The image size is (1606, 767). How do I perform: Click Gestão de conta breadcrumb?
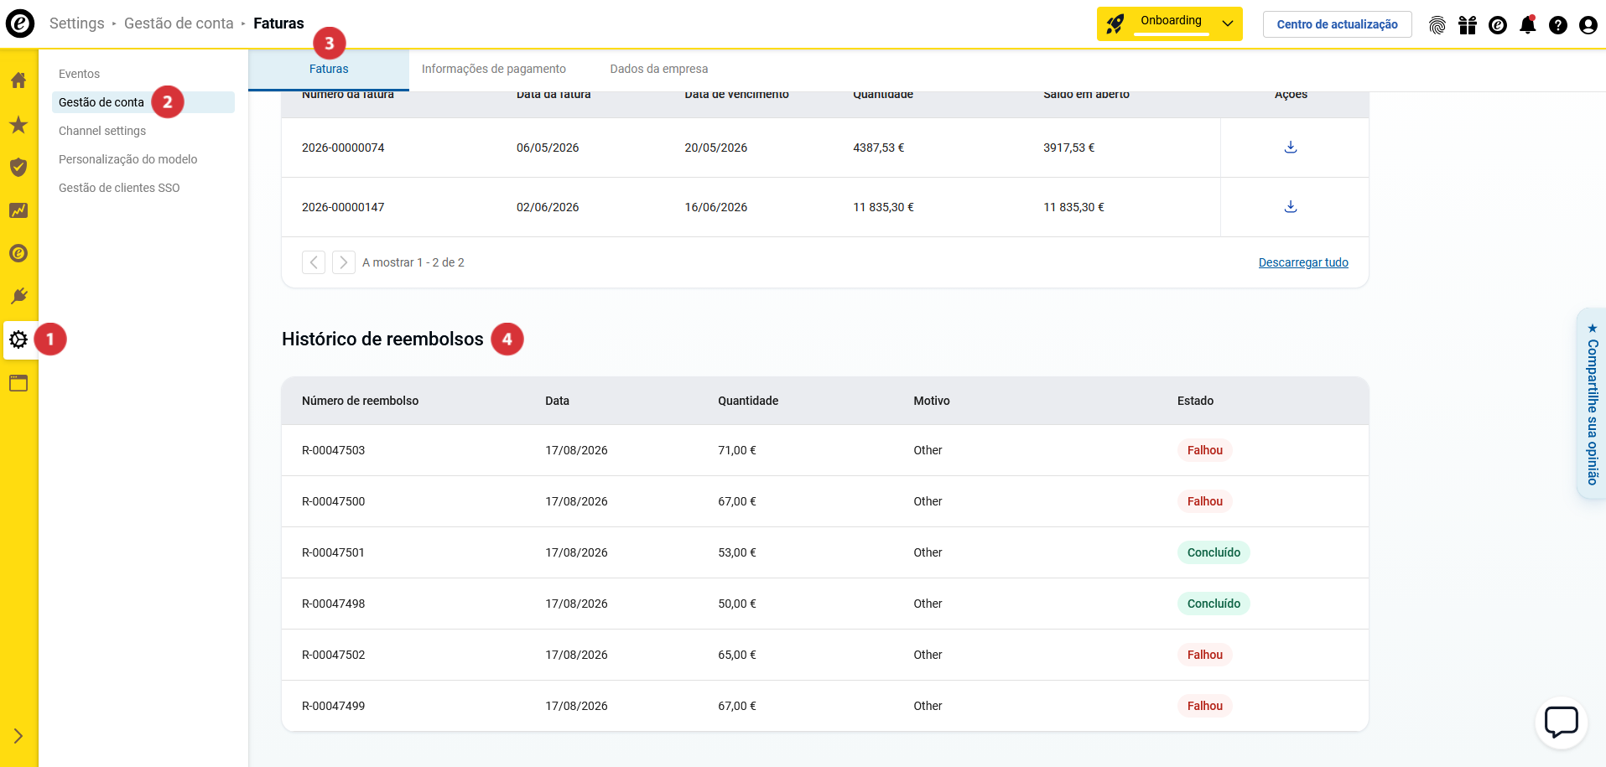tap(179, 23)
